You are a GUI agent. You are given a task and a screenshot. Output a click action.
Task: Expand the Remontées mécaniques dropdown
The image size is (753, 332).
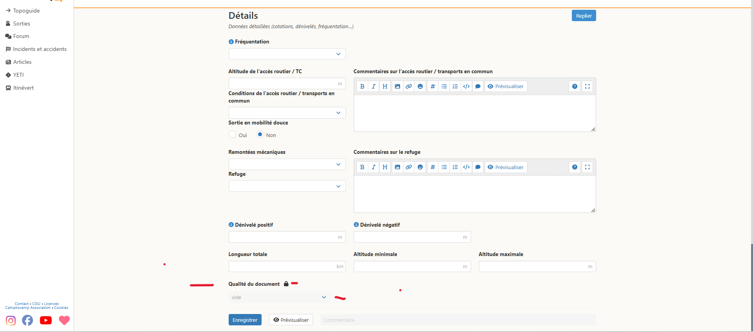pos(287,164)
